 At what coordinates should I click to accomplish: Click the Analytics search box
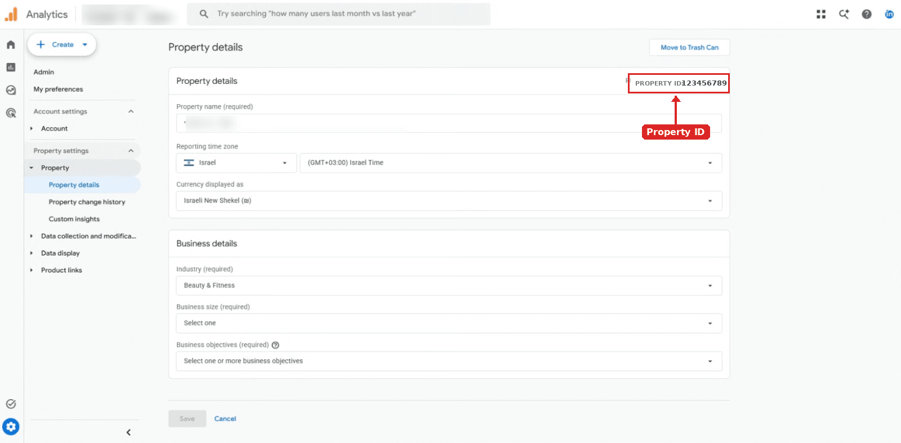point(338,14)
